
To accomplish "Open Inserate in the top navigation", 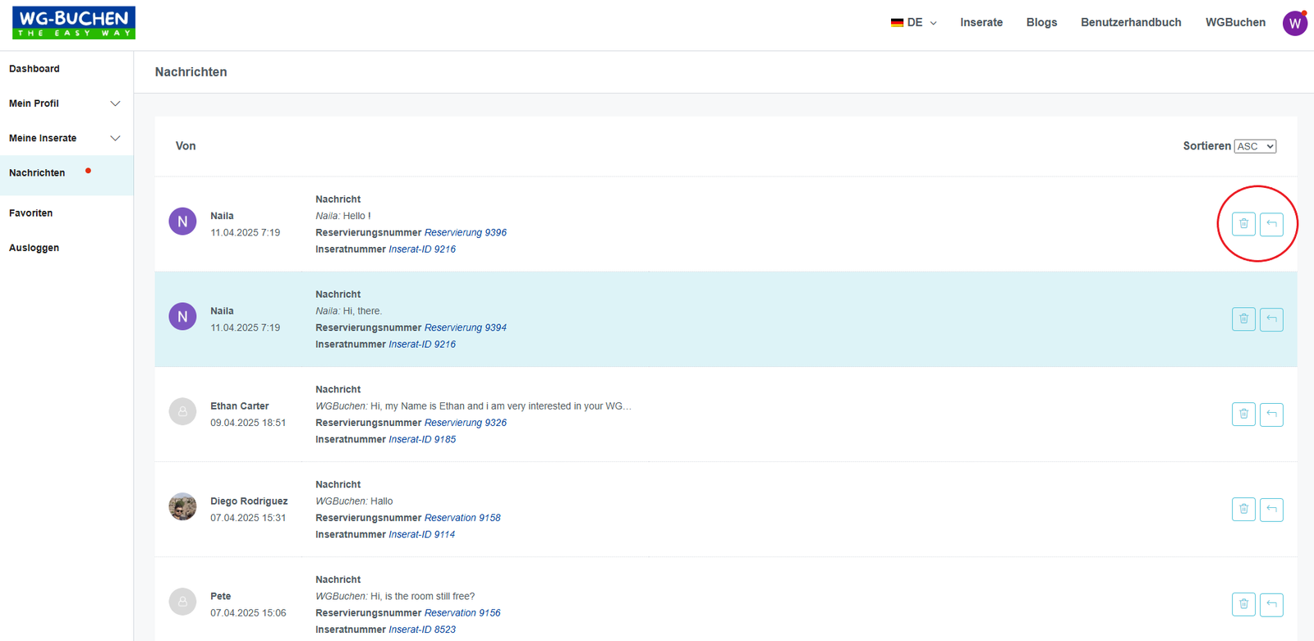I will (981, 23).
